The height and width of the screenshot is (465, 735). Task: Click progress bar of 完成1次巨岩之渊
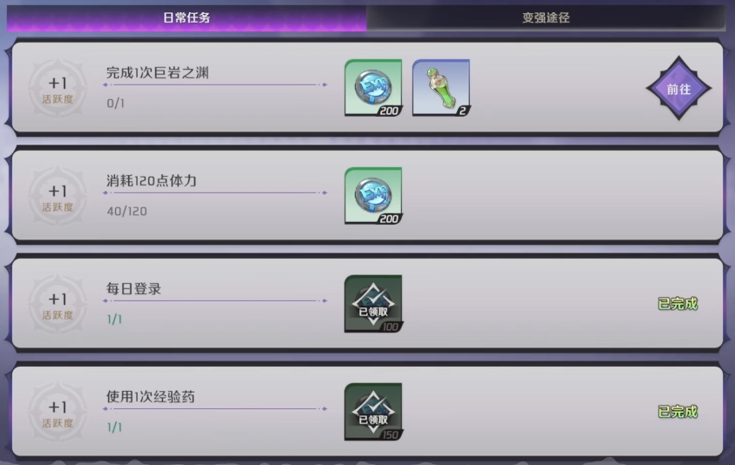[x=215, y=84]
